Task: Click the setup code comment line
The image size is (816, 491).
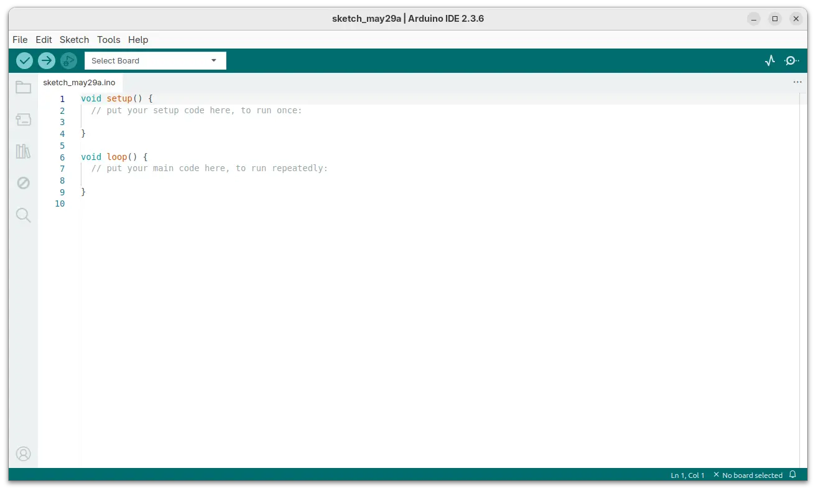Action: (x=197, y=111)
